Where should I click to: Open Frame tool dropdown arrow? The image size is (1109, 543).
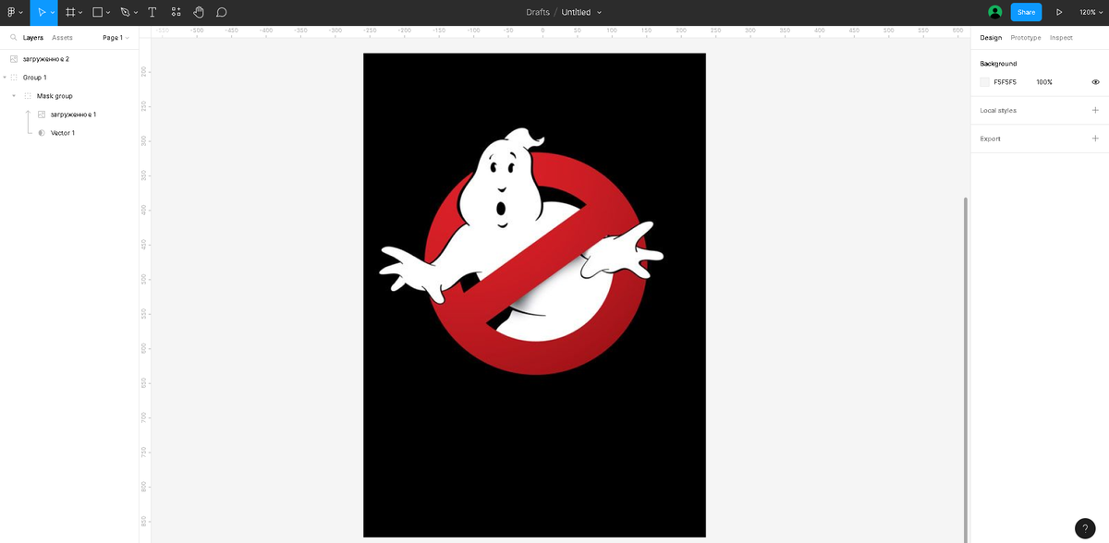[x=80, y=13]
